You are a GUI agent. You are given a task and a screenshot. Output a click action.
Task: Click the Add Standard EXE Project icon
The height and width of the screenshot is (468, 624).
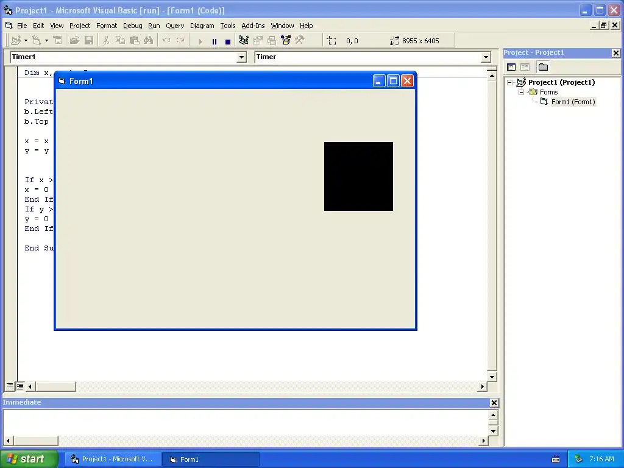16,41
